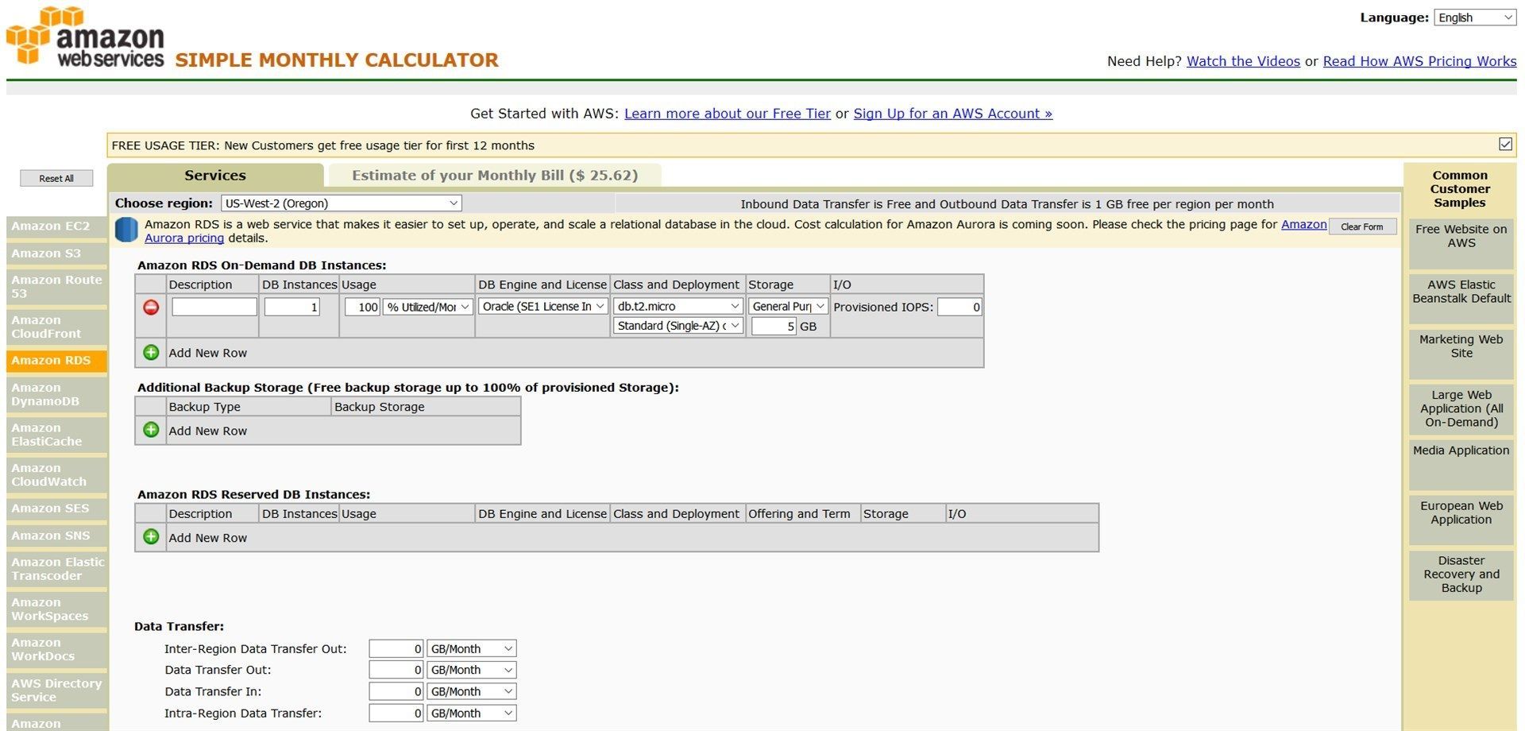Image resolution: width=1525 pixels, height=731 pixels.
Task: Load the Disaster Recovery and Backup sample
Action: (1461, 575)
